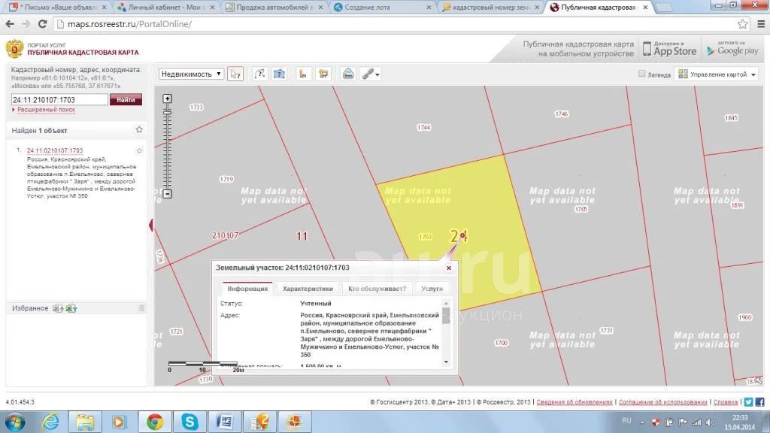Toggle the Легенда checkbox
The width and height of the screenshot is (770, 433).
(642, 74)
